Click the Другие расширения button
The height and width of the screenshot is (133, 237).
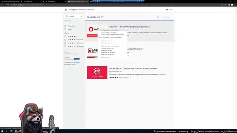pyautogui.click(x=163, y=17)
